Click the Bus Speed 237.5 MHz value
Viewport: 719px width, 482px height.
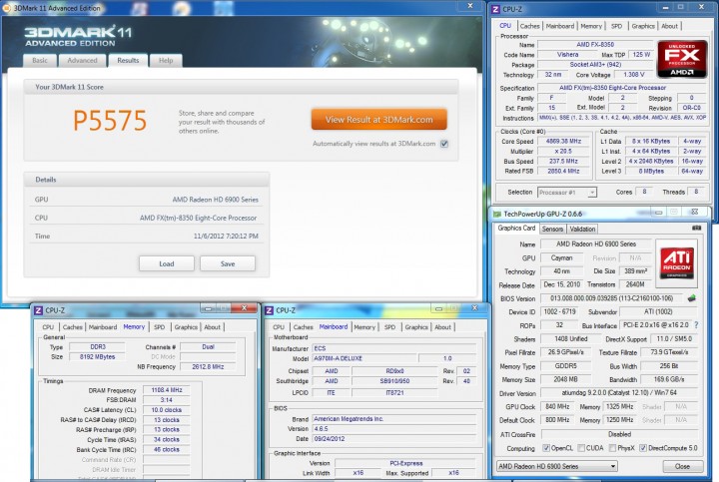(x=563, y=162)
